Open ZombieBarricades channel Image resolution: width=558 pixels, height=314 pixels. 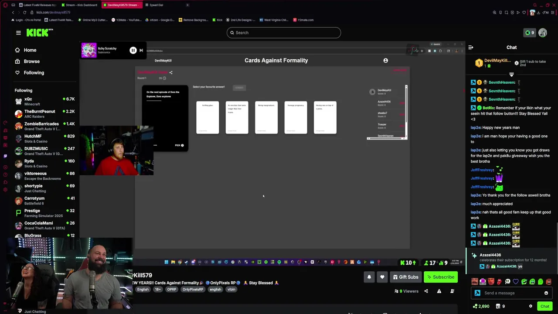click(44, 126)
